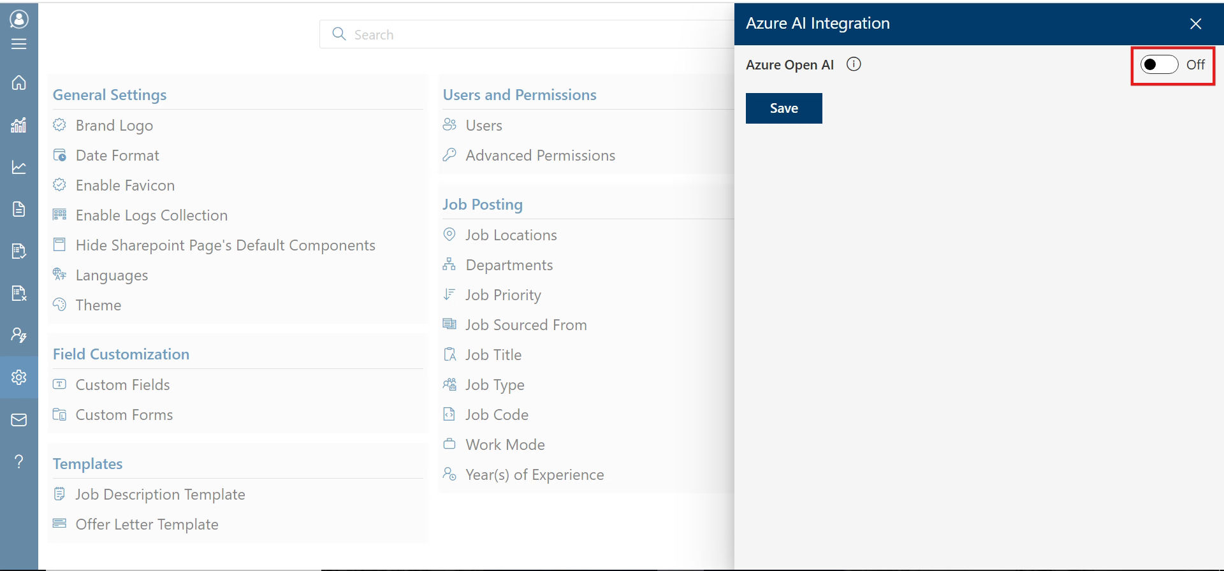Open the Theme setting
Screen dimensions: 1224x571
click(x=98, y=305)
